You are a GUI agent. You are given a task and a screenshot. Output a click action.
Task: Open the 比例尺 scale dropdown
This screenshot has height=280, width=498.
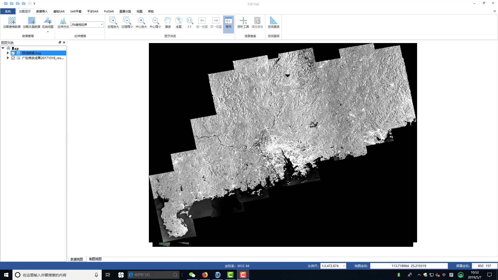click(x=344, y=266)
